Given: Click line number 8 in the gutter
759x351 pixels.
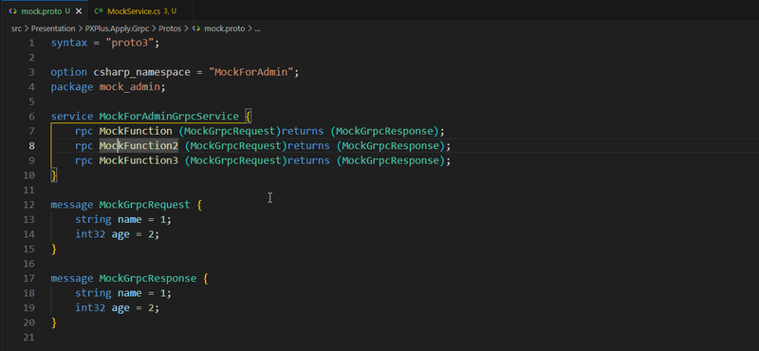Looking at the screenshot, I should tap(31, 146).
